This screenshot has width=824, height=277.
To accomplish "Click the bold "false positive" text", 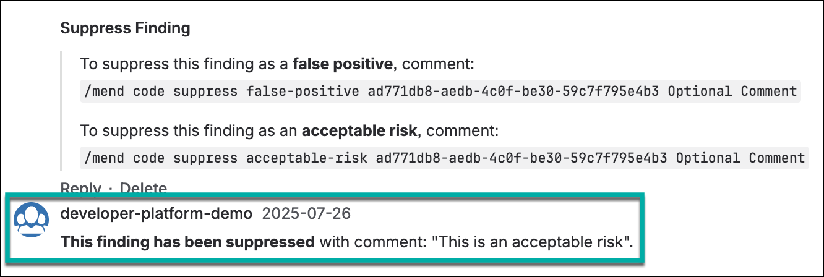I will (x=342, y=64).
